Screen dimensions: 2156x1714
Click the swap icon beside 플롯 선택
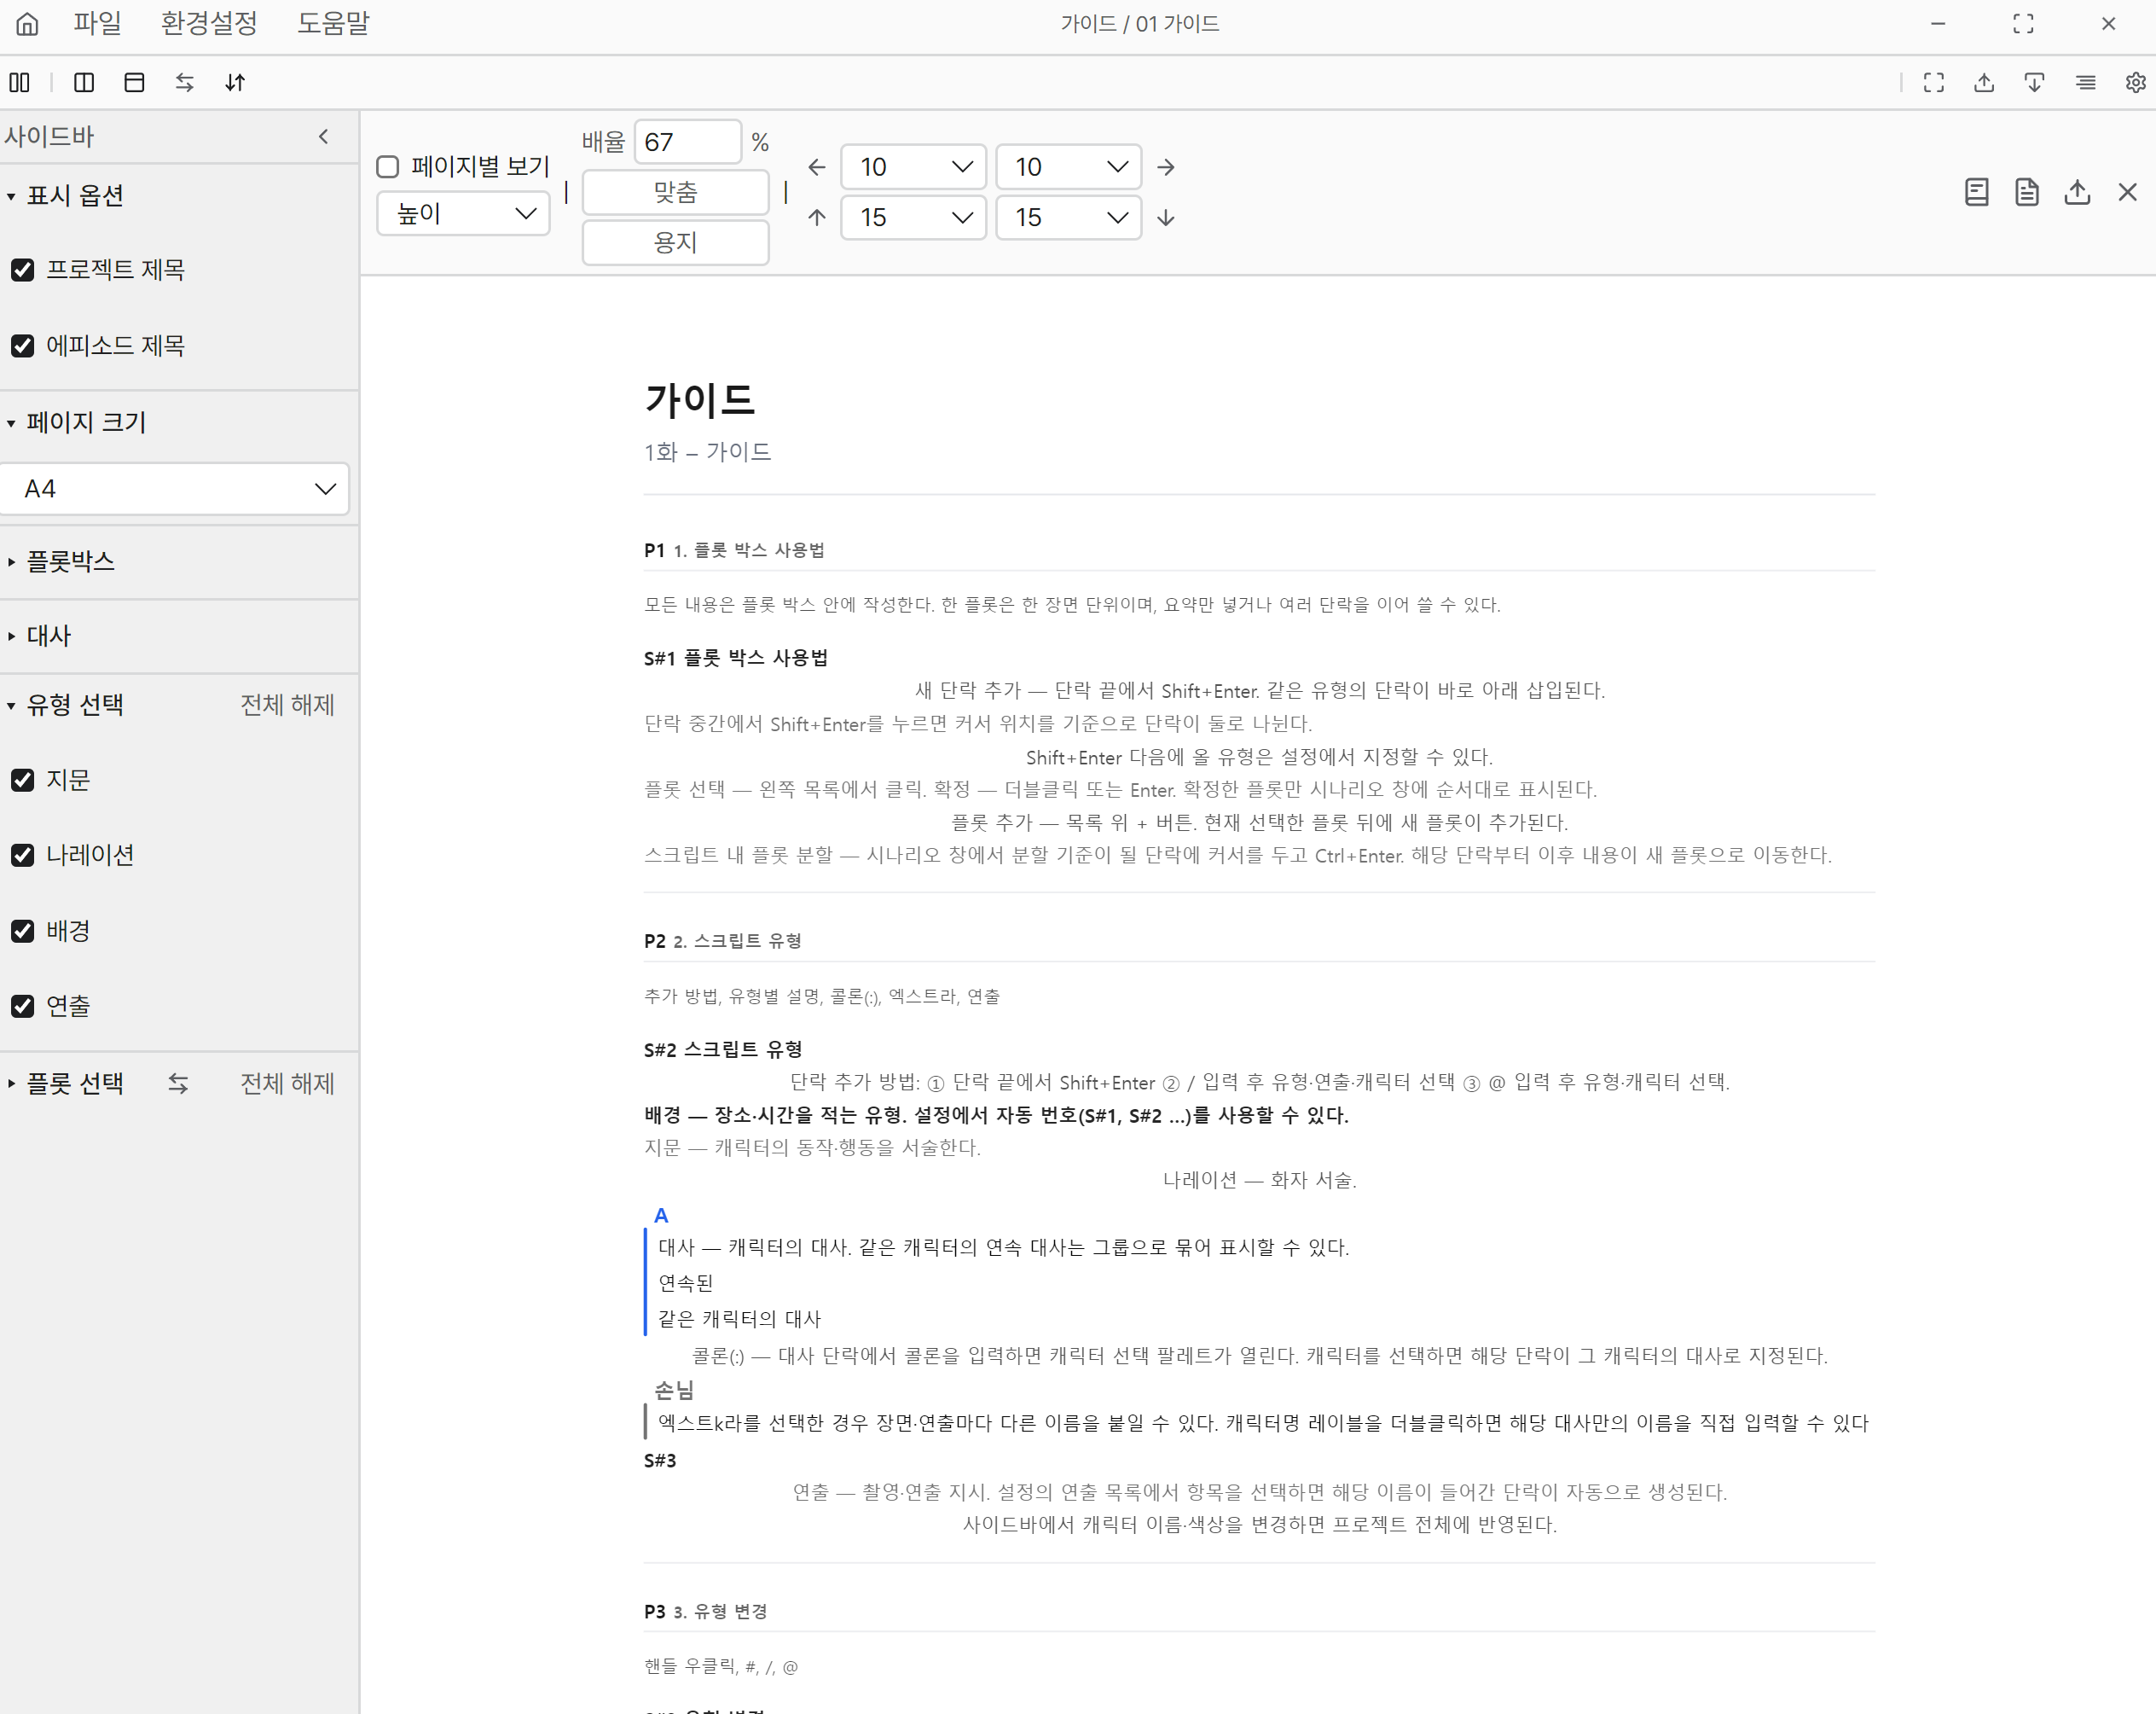[178, 1084]
